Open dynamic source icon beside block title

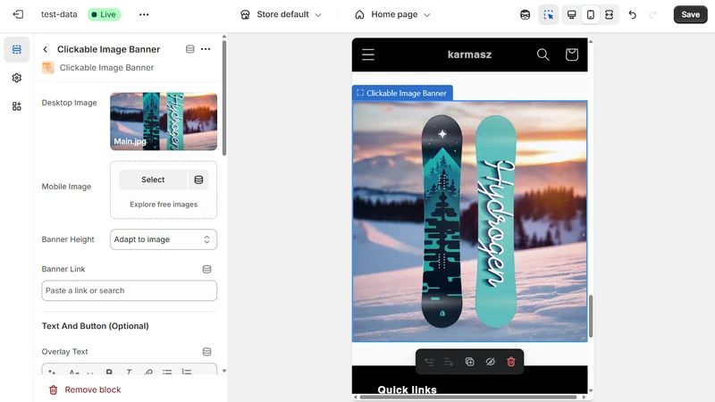point(190,49)
